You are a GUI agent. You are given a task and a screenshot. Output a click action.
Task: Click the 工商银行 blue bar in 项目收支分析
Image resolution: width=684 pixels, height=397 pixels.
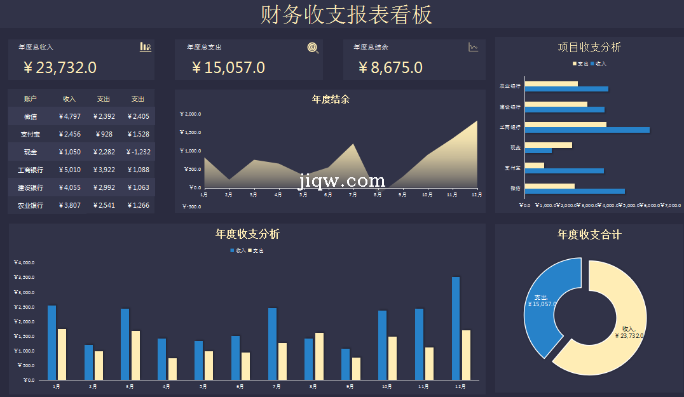587,130
